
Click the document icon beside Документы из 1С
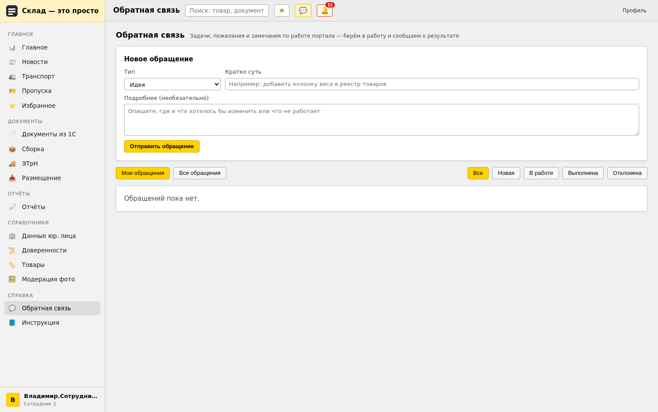[12, 134]
